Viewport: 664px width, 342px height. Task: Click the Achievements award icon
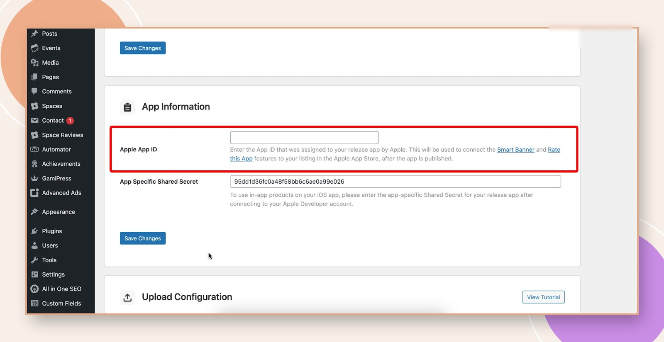(34, 164)
